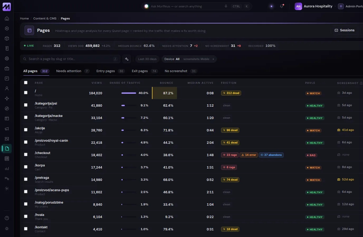This screenshot has height=237, width=363.
Task: Select the /korpa row checkbox
Action: [x=26, y=167]
